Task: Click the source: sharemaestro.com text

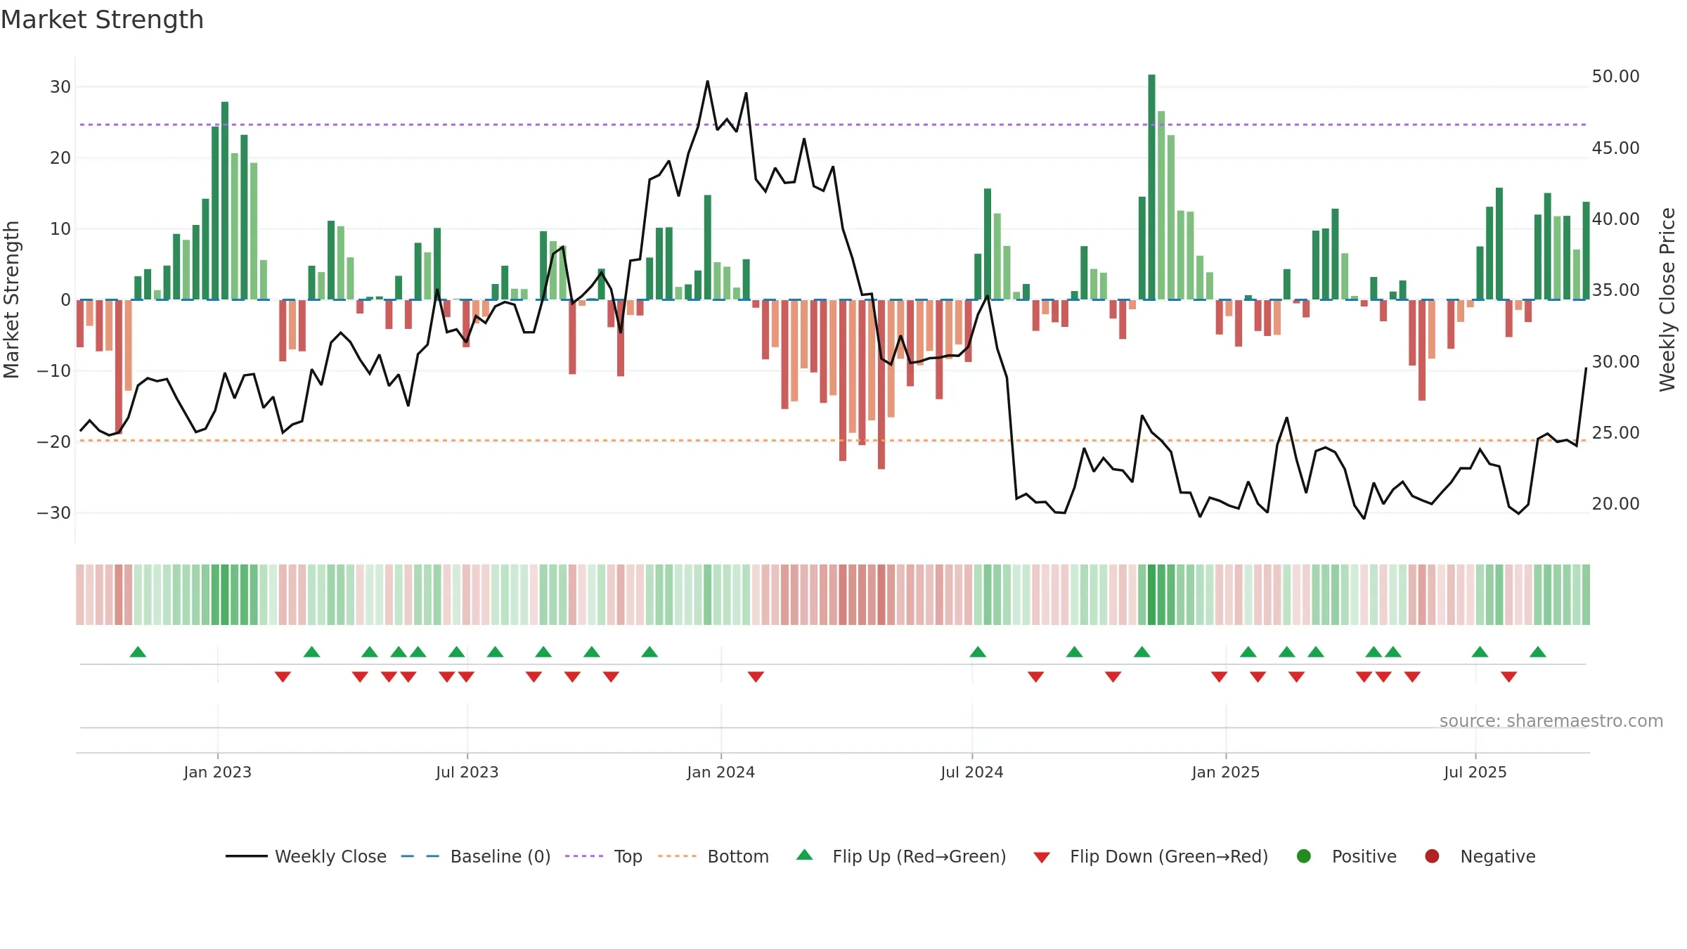Action: pyautogui.click(x=1551, y=721)
